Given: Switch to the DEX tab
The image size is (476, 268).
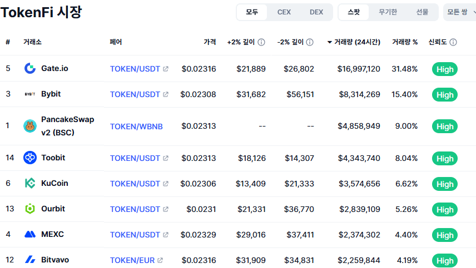Looking at the screenshot, I should 316,12.
